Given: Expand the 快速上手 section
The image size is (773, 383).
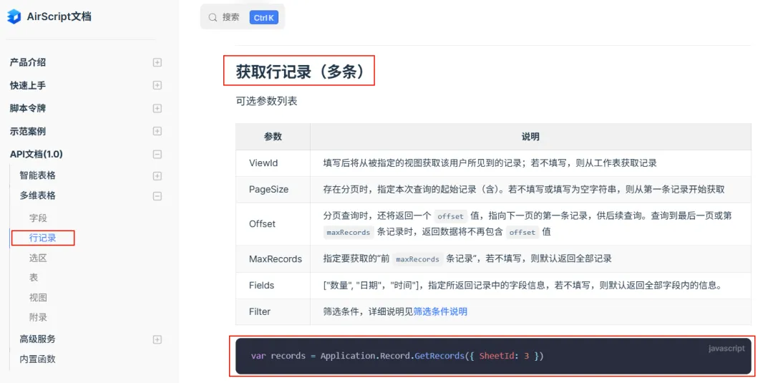Looking at the screenshot, I should pos(157,85).
